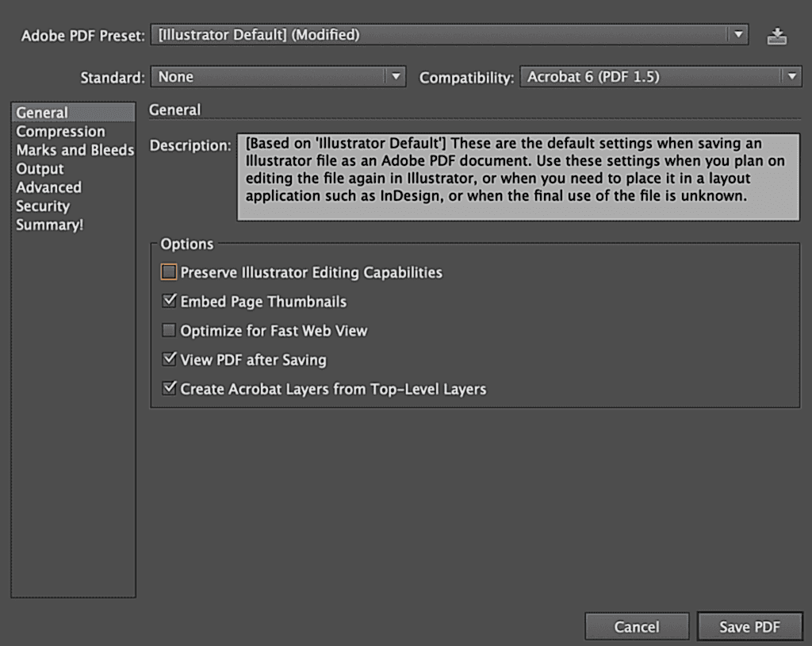
Task: Click the save preset icon
Action: [x=776, y=36]
